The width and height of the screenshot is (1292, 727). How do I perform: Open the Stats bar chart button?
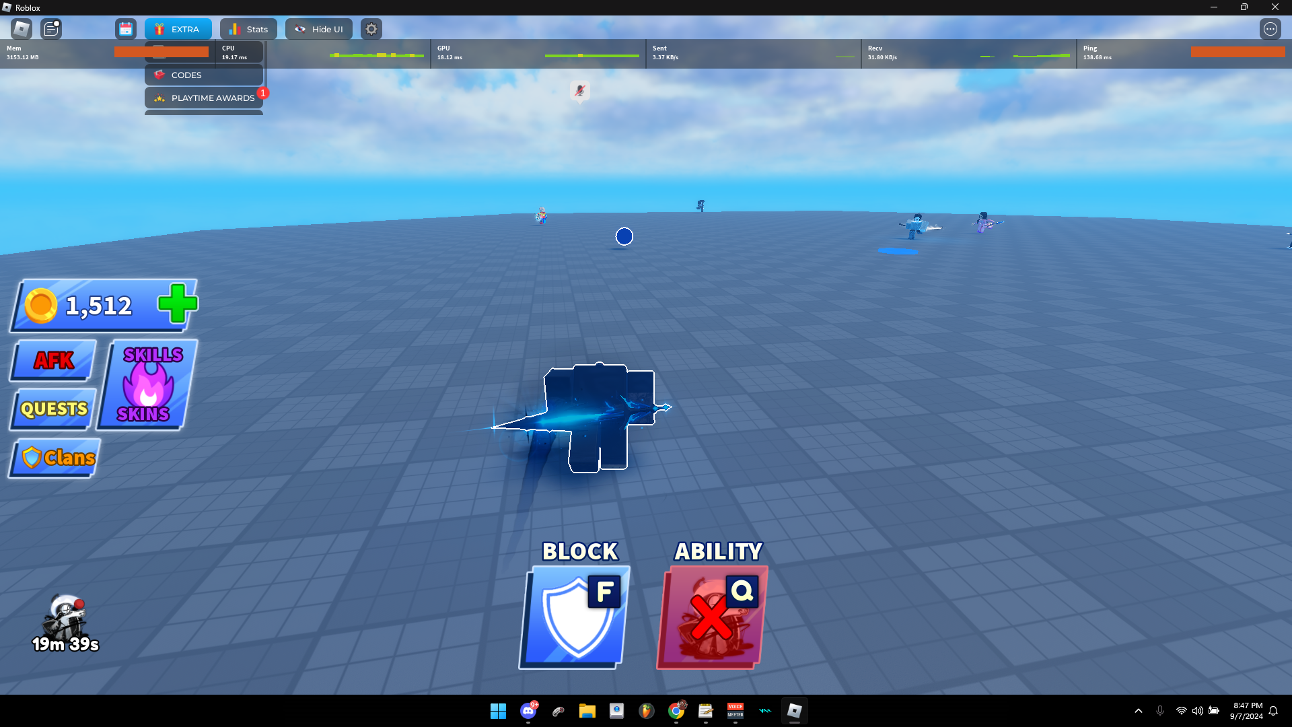248,29
